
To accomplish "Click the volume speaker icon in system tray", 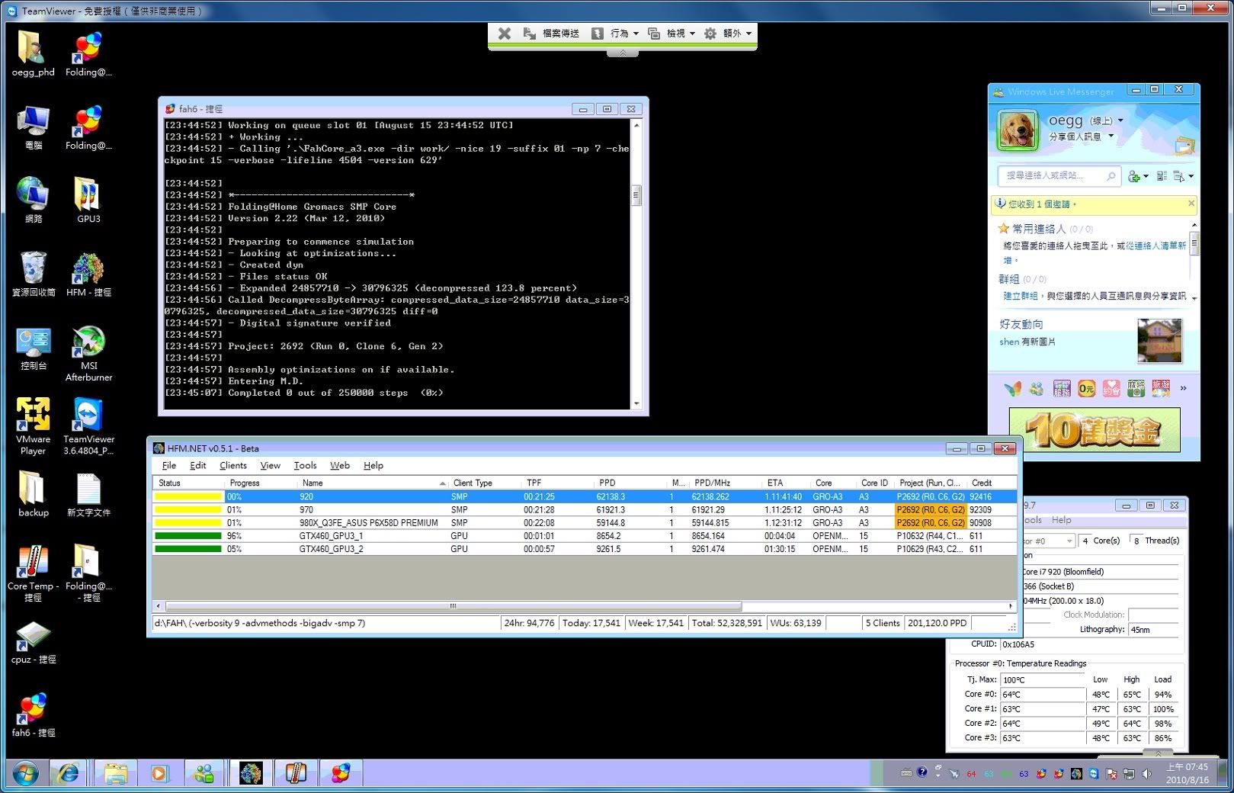I will 1146,773.
